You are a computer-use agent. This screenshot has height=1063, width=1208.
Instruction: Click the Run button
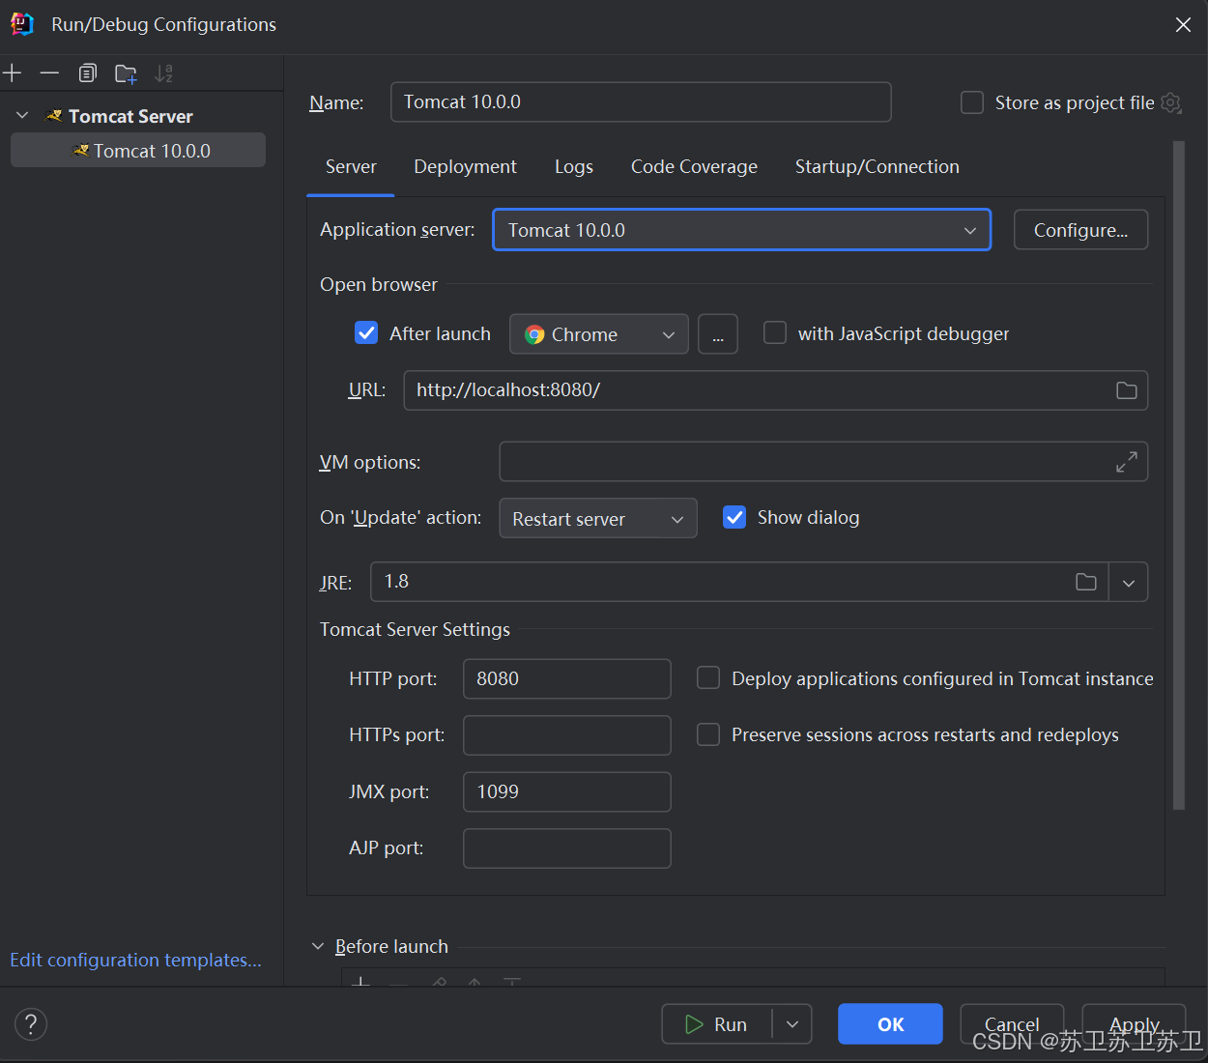[x=717, y=1024]
